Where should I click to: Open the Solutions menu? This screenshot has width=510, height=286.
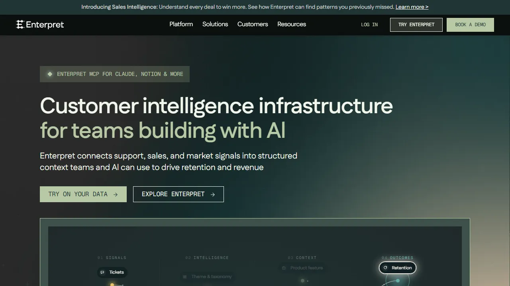coord(215,24)
